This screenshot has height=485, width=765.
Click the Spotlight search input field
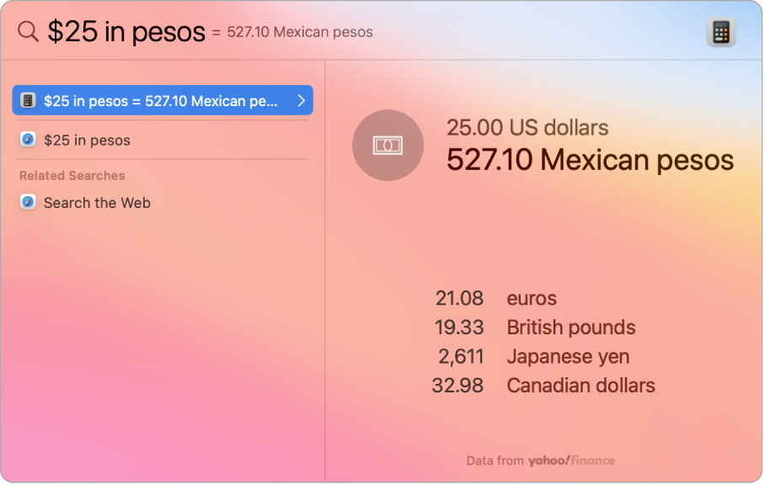coord(126,31)
